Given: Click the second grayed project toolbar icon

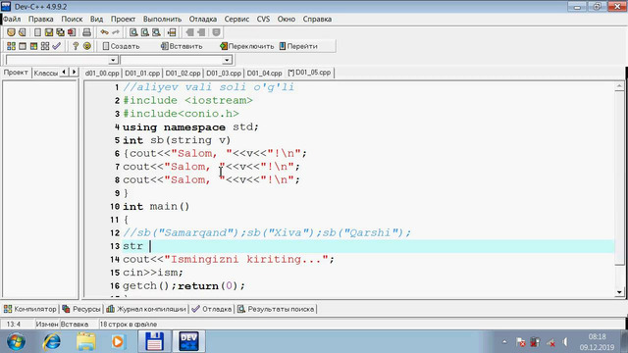Looking at the screenshot, I should click(x=201, y=32).
